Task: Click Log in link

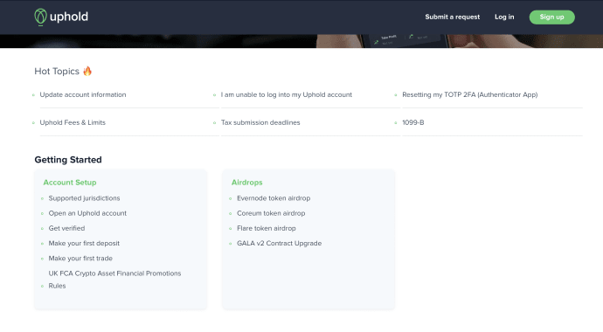Action: point(504,17)
